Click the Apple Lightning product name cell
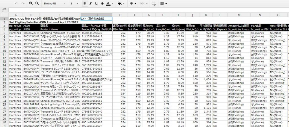The image size is (289, 127). point(60,105)
